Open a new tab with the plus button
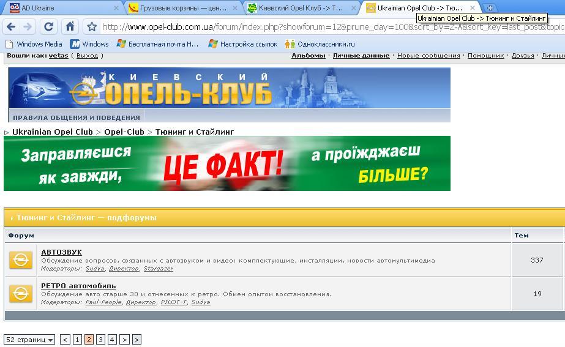This screenshot has width=565, height=347. tap(490, 7)
